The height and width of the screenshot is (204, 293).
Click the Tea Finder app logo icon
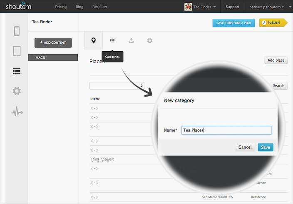(x=188, y=7)
